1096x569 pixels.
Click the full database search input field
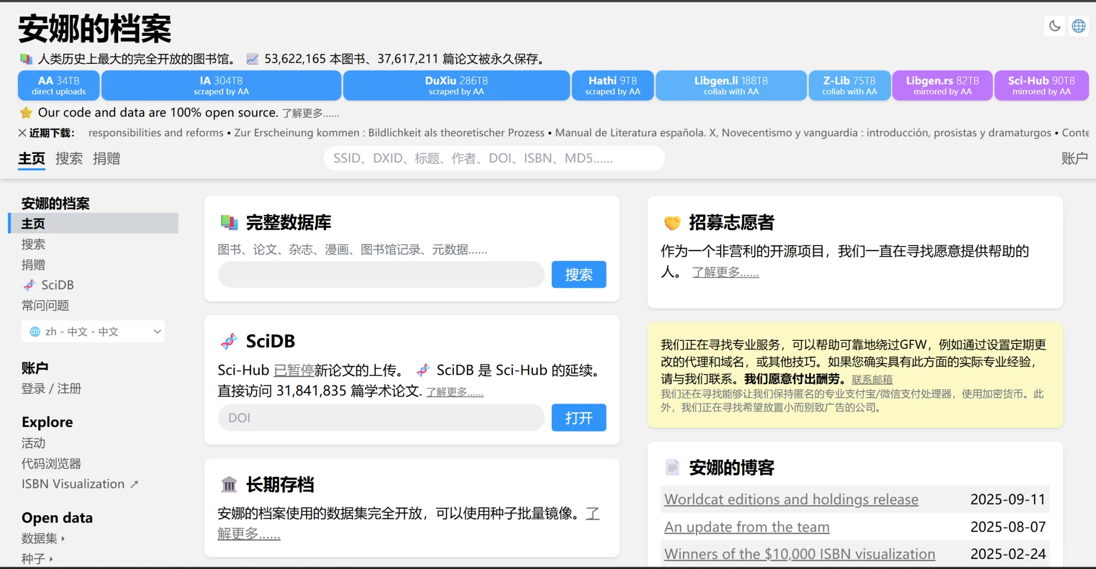point(381,274)
